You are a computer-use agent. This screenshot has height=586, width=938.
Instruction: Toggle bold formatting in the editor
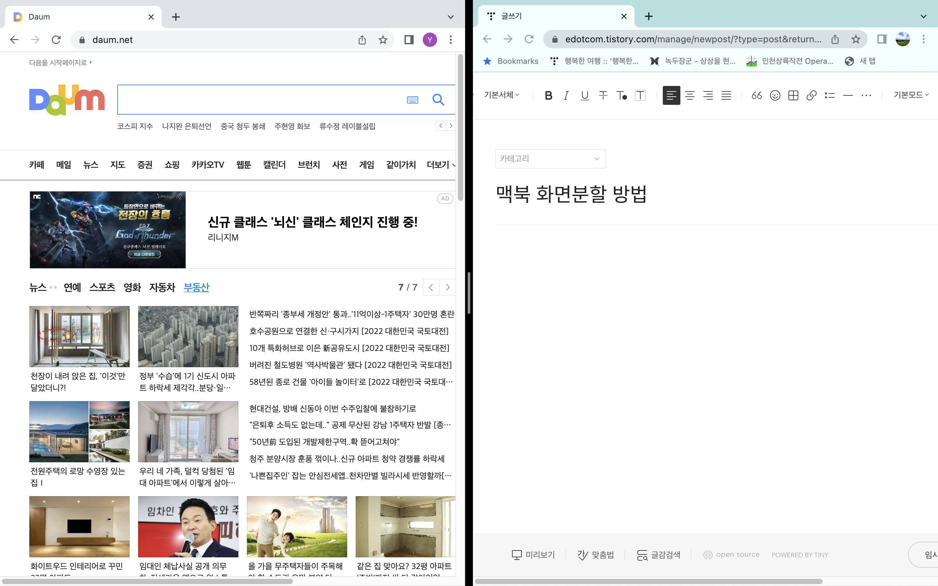point(548,95)
